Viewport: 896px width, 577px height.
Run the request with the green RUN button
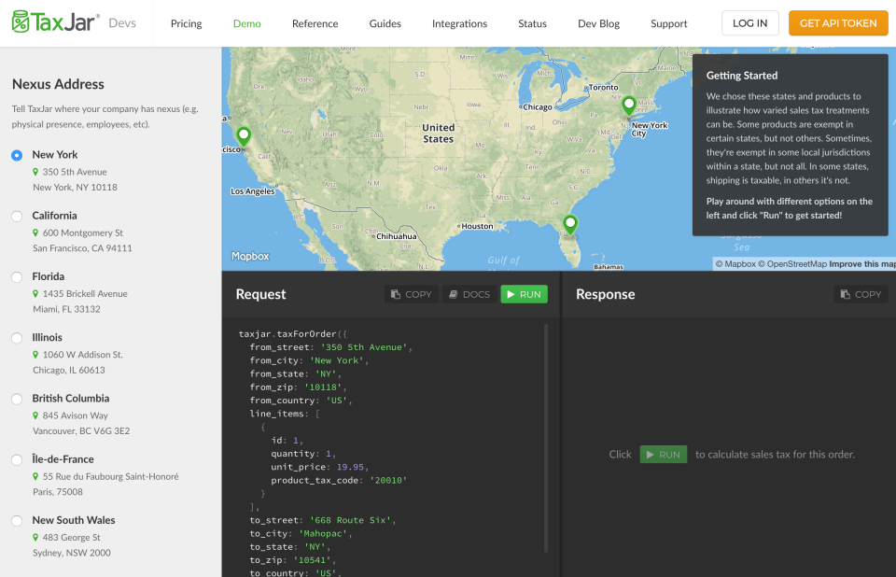click(524, 294)
